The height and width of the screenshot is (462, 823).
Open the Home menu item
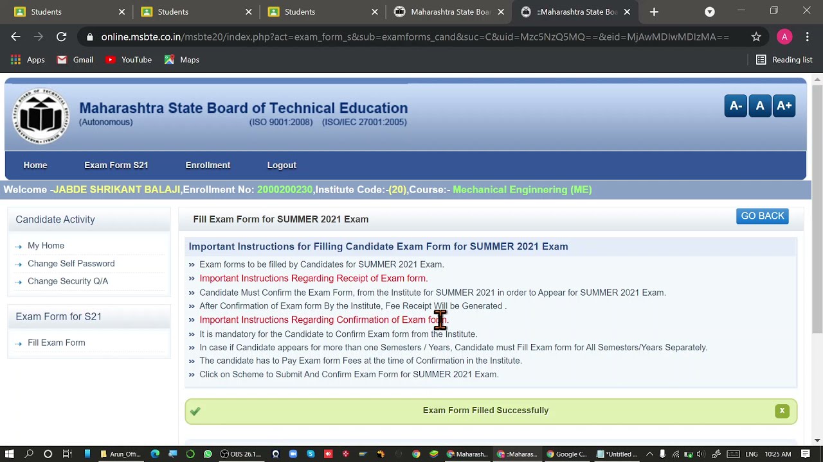(35, 165)
